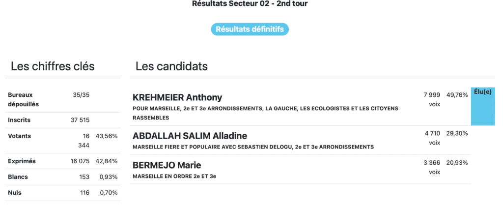This screenshot has width=503, height=205.
Task: Click the Exprimés row label
Action: coord(22,161)
